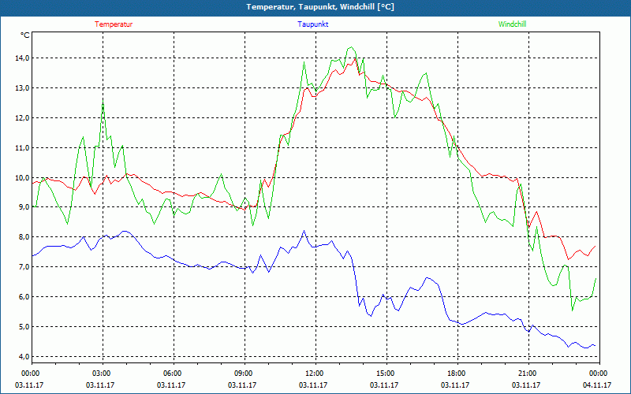Click the green Windchill legend label
The height and width of the screenshot is (394, 631).
[512, 24]
